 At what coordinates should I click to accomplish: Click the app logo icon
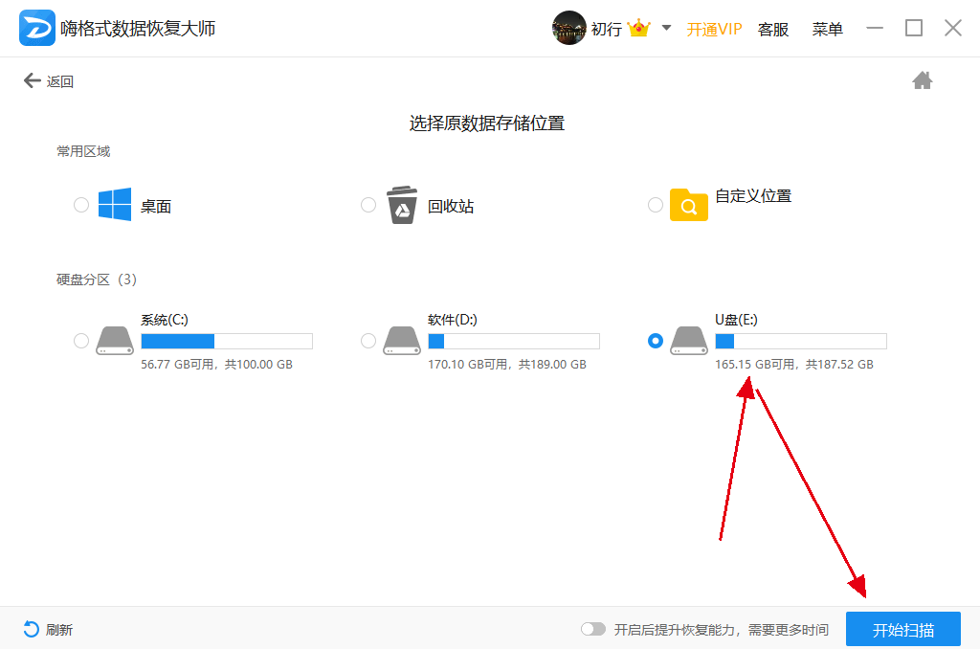[37, 28]
